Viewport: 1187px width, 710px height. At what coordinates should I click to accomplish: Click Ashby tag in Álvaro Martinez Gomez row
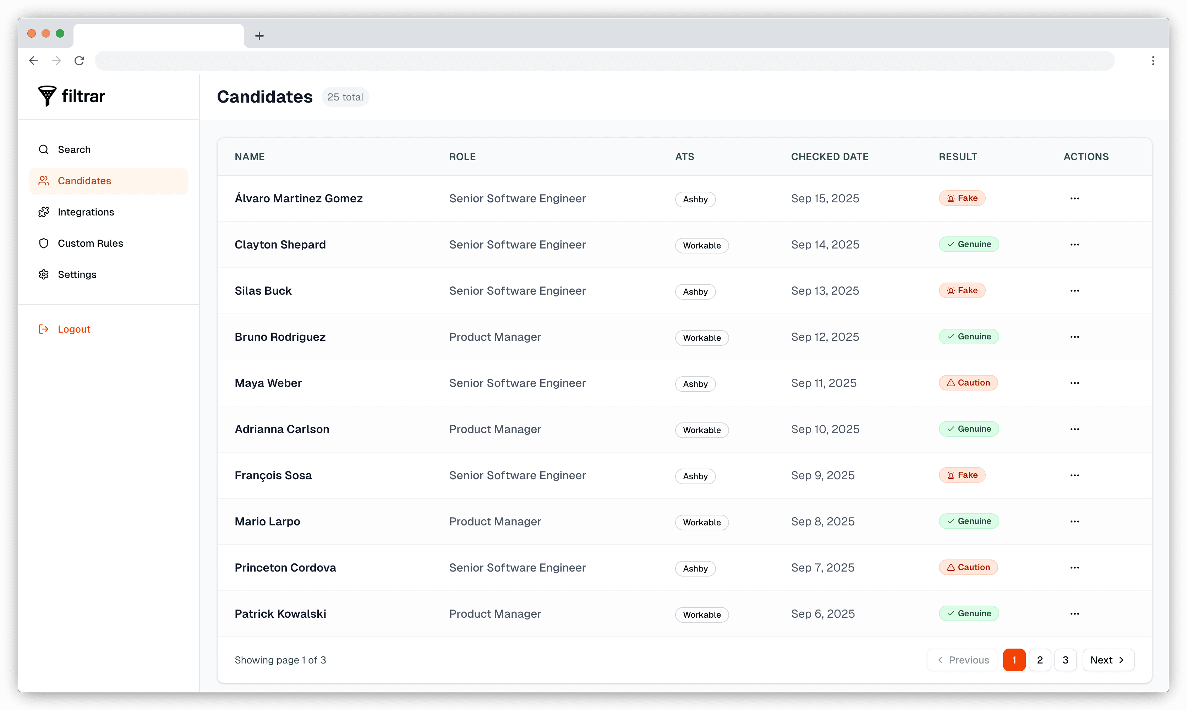[x=695, y=200]
